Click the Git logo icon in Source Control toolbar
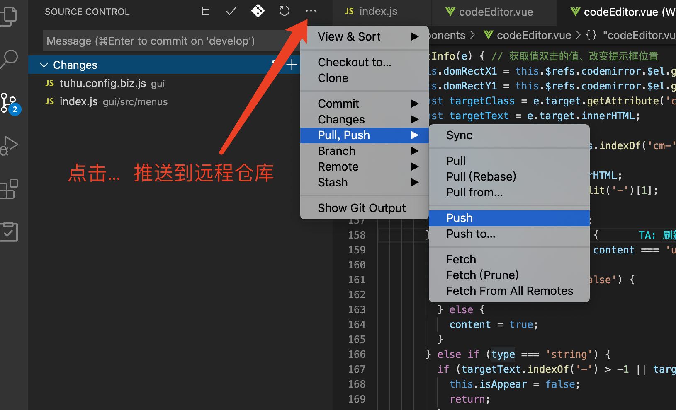This screenshot has width=676, height=410. 258,11
